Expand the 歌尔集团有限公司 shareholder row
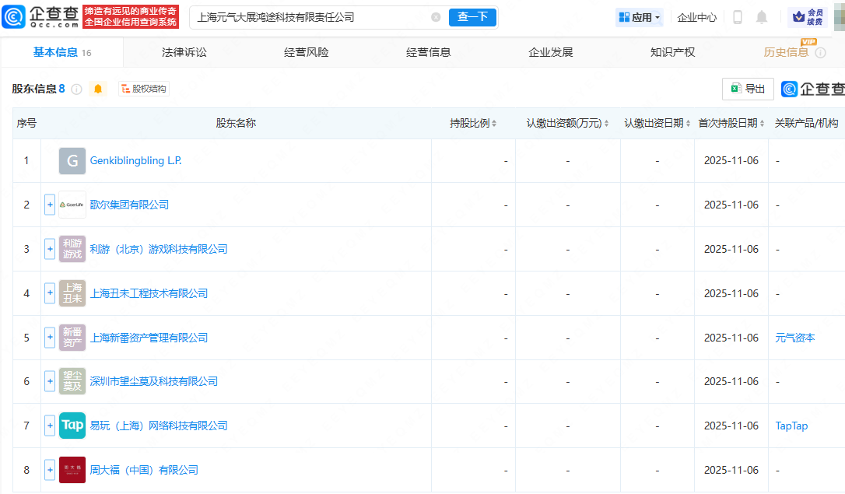The width and height of the screenshot is (845, 494). (50, 205)
